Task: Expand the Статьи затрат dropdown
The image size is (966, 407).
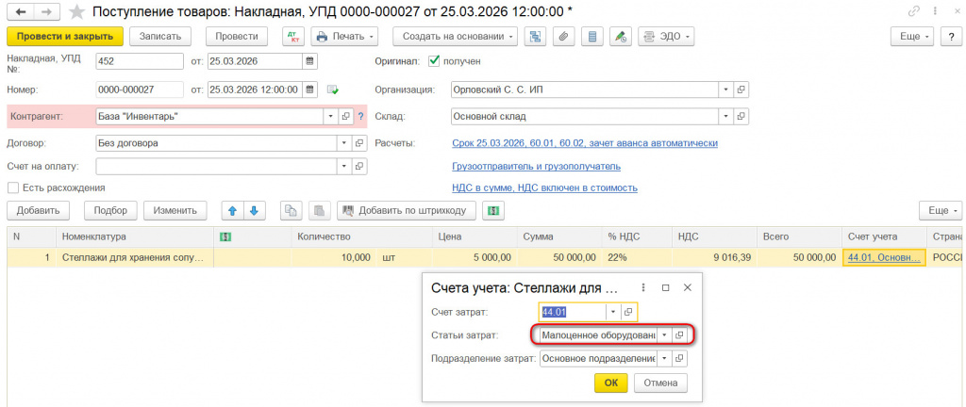Action: [x=664, y=335]
